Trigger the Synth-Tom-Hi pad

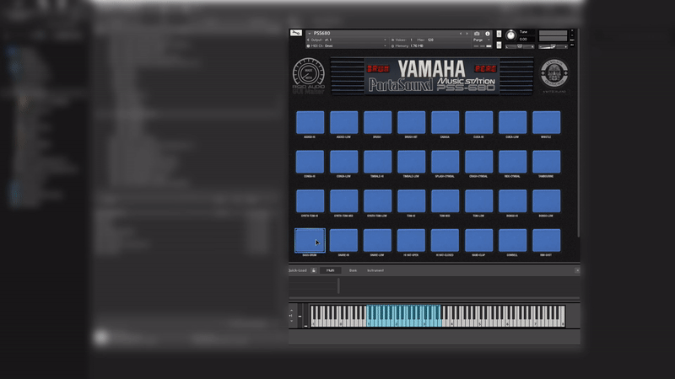coord(310,201)
